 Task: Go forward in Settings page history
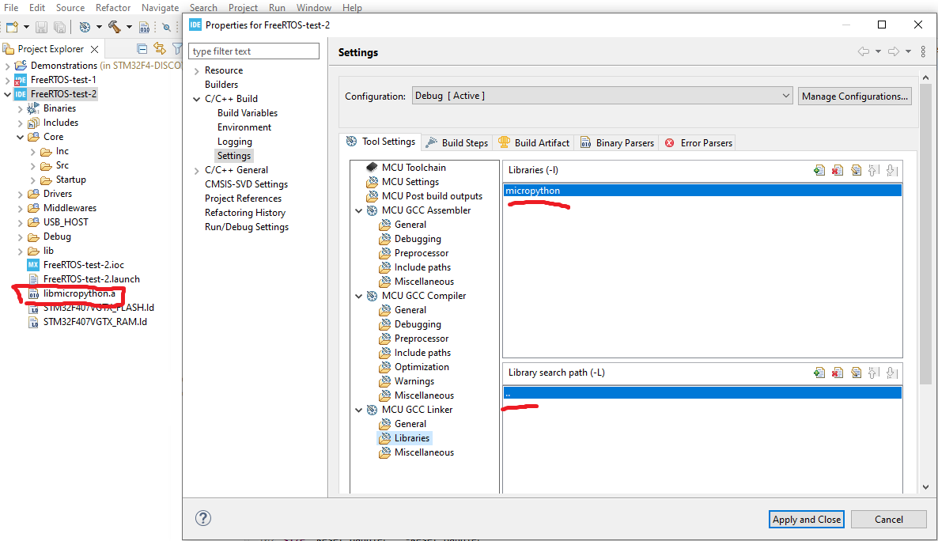[893, 51]
